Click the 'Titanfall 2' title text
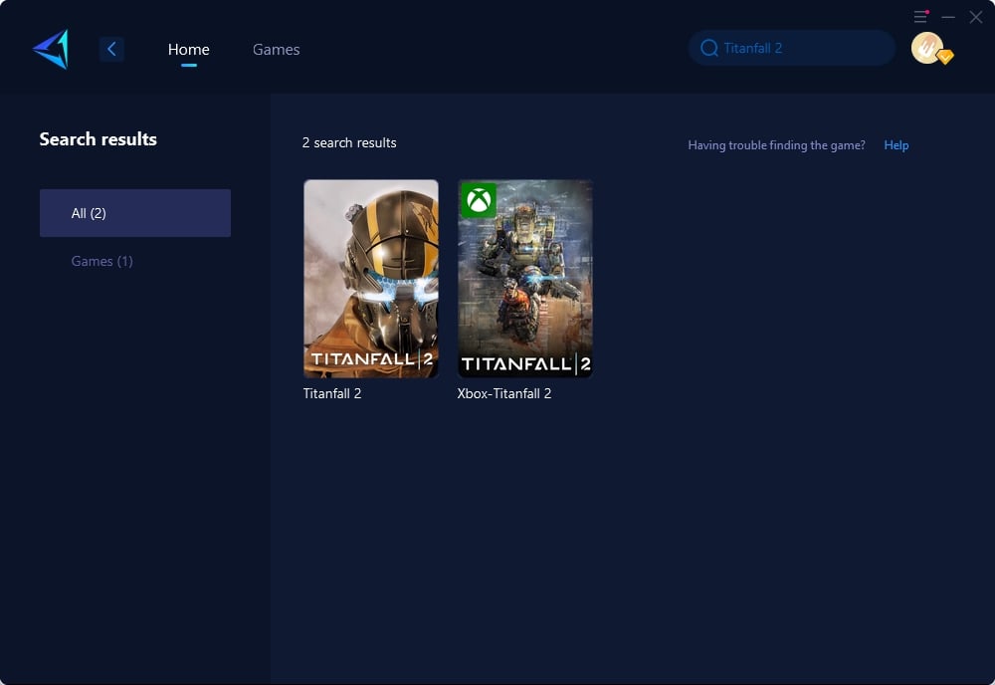This screenshot has width=995, height=685. 332,393
